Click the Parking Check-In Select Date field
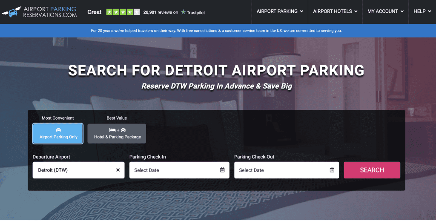The width and height of the screenshot is (436, 221). tap(175, 170)
